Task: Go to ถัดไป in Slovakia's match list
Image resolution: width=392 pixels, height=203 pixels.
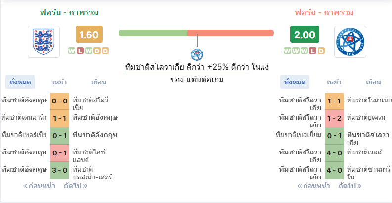Action: tap(350, 186)
